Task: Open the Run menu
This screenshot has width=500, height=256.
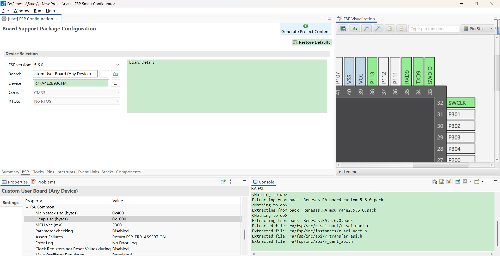Action: [x=37, y=11]
